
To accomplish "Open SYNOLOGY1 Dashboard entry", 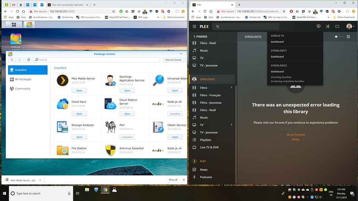I will [277, 57].
